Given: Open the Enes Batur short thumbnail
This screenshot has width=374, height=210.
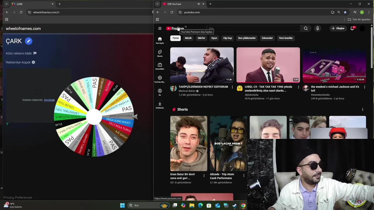Looking at the screenshot, I should [x=189, y=143].
